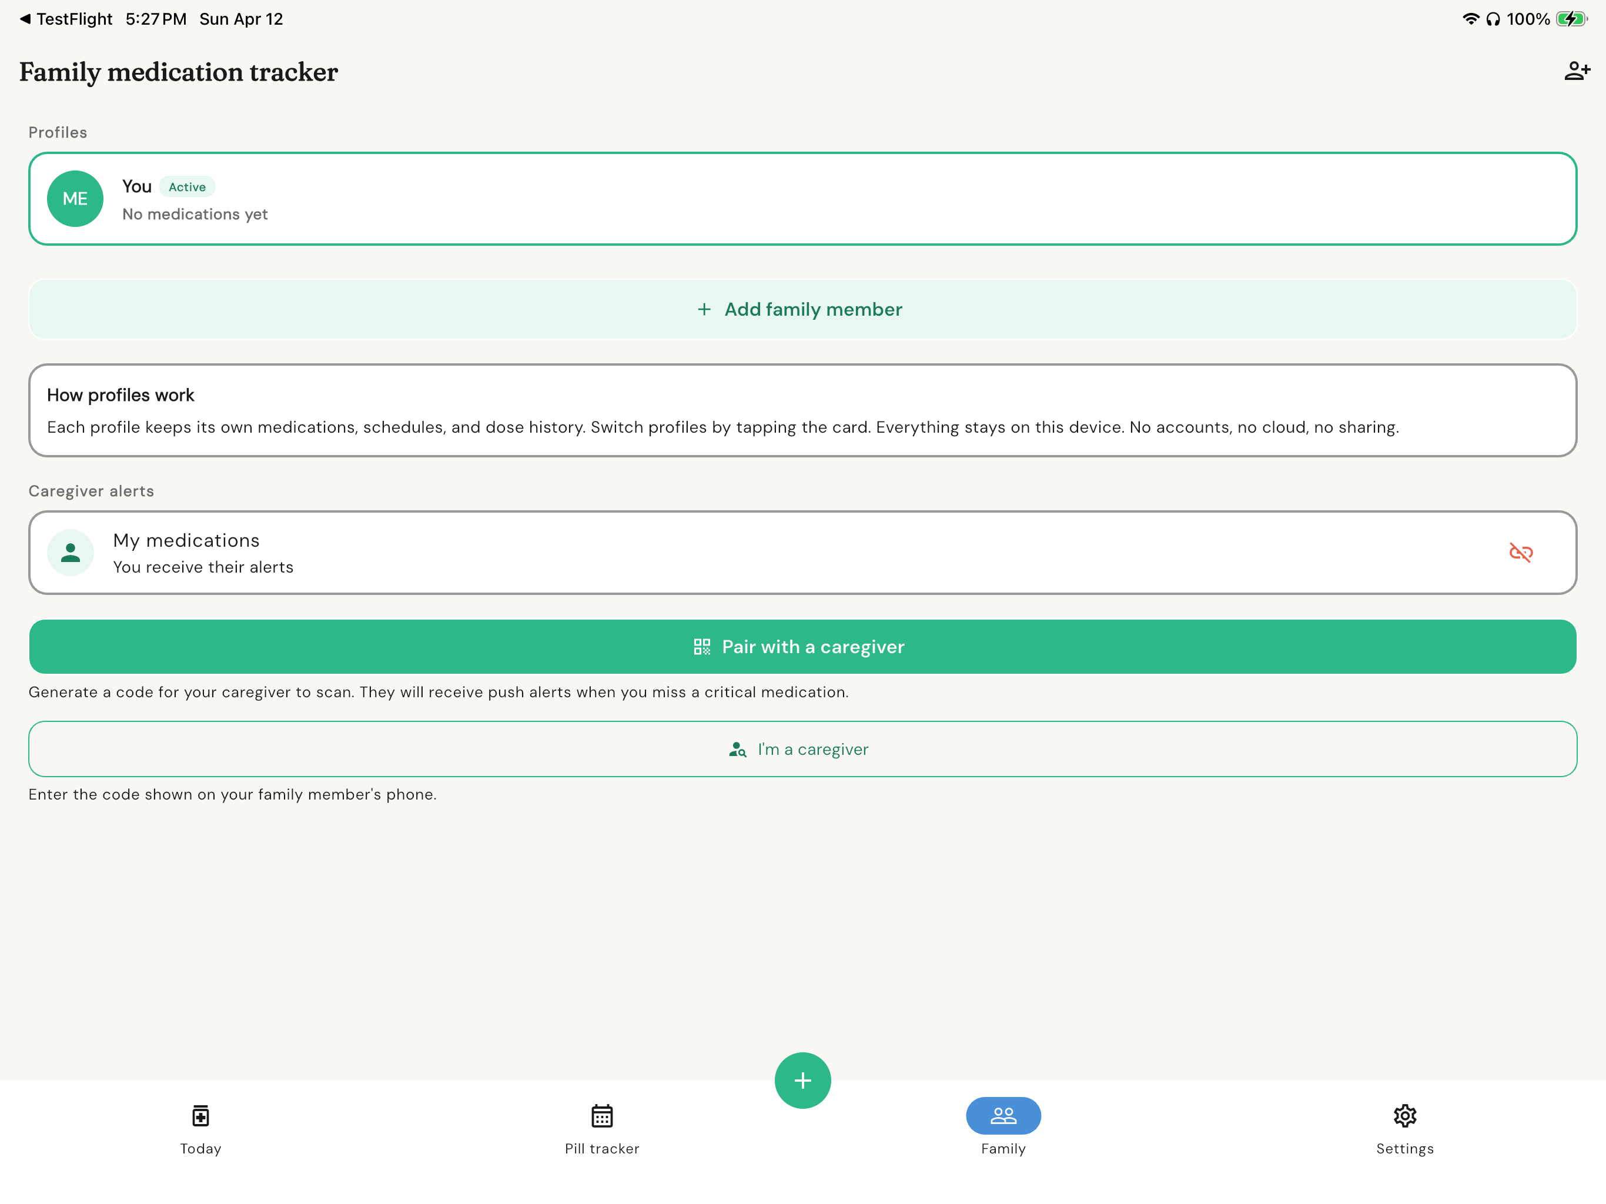Return to TestFlight via back arrow
The width and height of the screenshot is (1606, 1204).
click(x=65, y=19)
